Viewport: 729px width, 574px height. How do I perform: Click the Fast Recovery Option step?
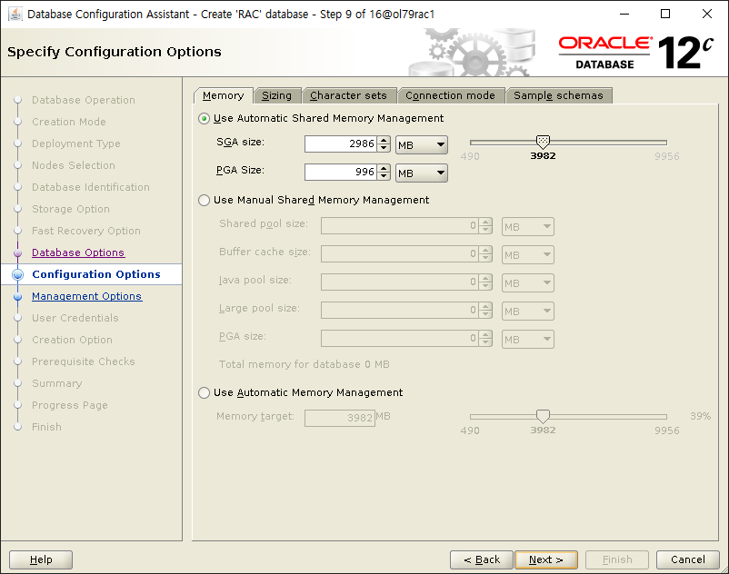point(86,232)
